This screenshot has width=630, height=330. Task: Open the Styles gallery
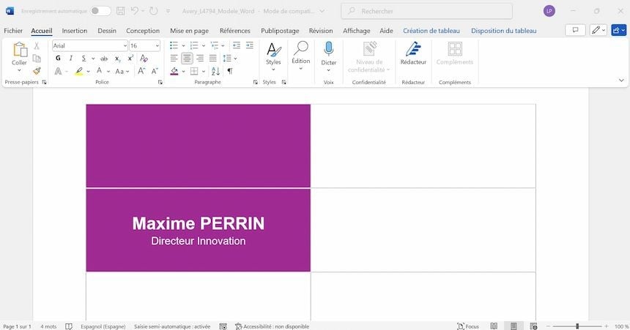[x=273, y=56]
